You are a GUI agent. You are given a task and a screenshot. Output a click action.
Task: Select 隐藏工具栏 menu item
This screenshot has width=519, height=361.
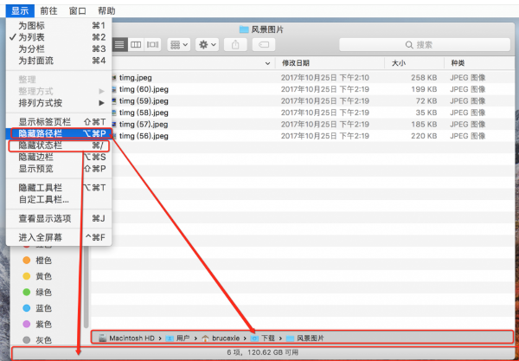coord(59,188)
